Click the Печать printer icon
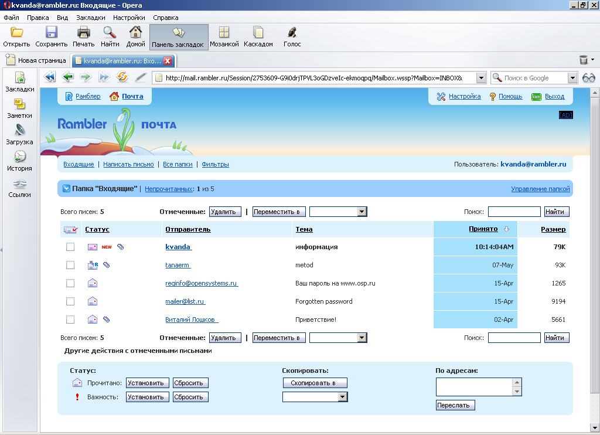The image size is (600, 435). pos(83,32)
